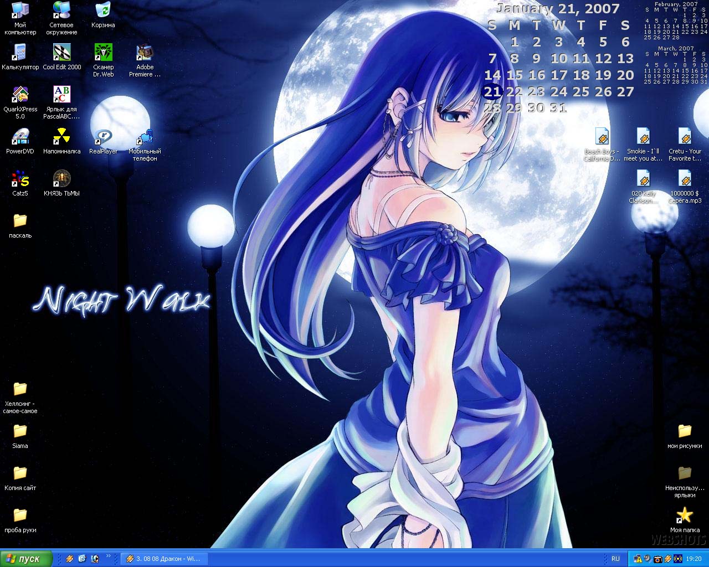
Task: Select Beach Boys - California audio file
Action: coord(602,145)
